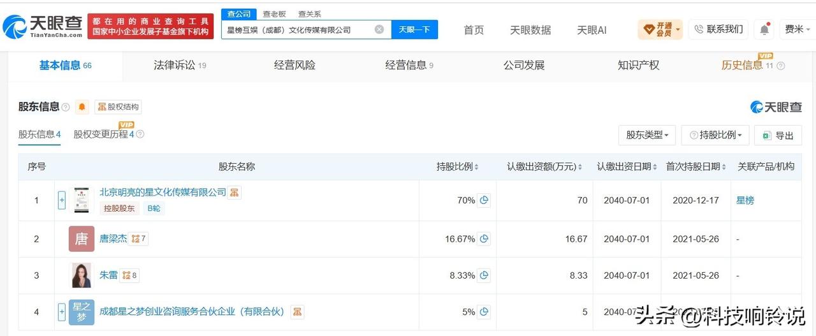This screenshot has width=816, height=336.
Task: Click related companies icon 7 beside 唐梁杰
Action: pyautogui.click(x=139, y=239)
